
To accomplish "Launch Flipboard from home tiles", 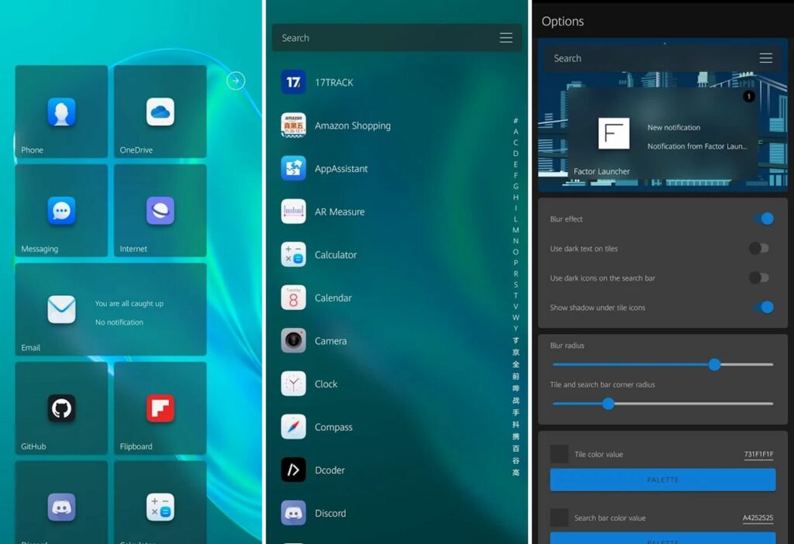I will pyautogui.click(x=160, y=408).
